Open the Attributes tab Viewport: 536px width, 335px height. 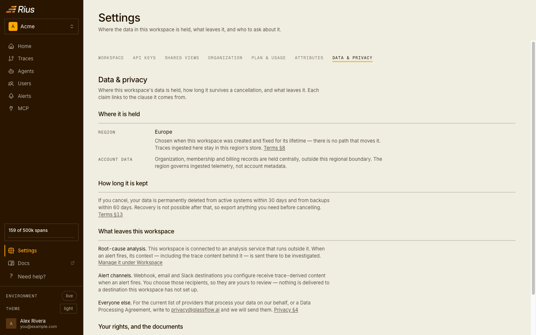pos(309,58)
